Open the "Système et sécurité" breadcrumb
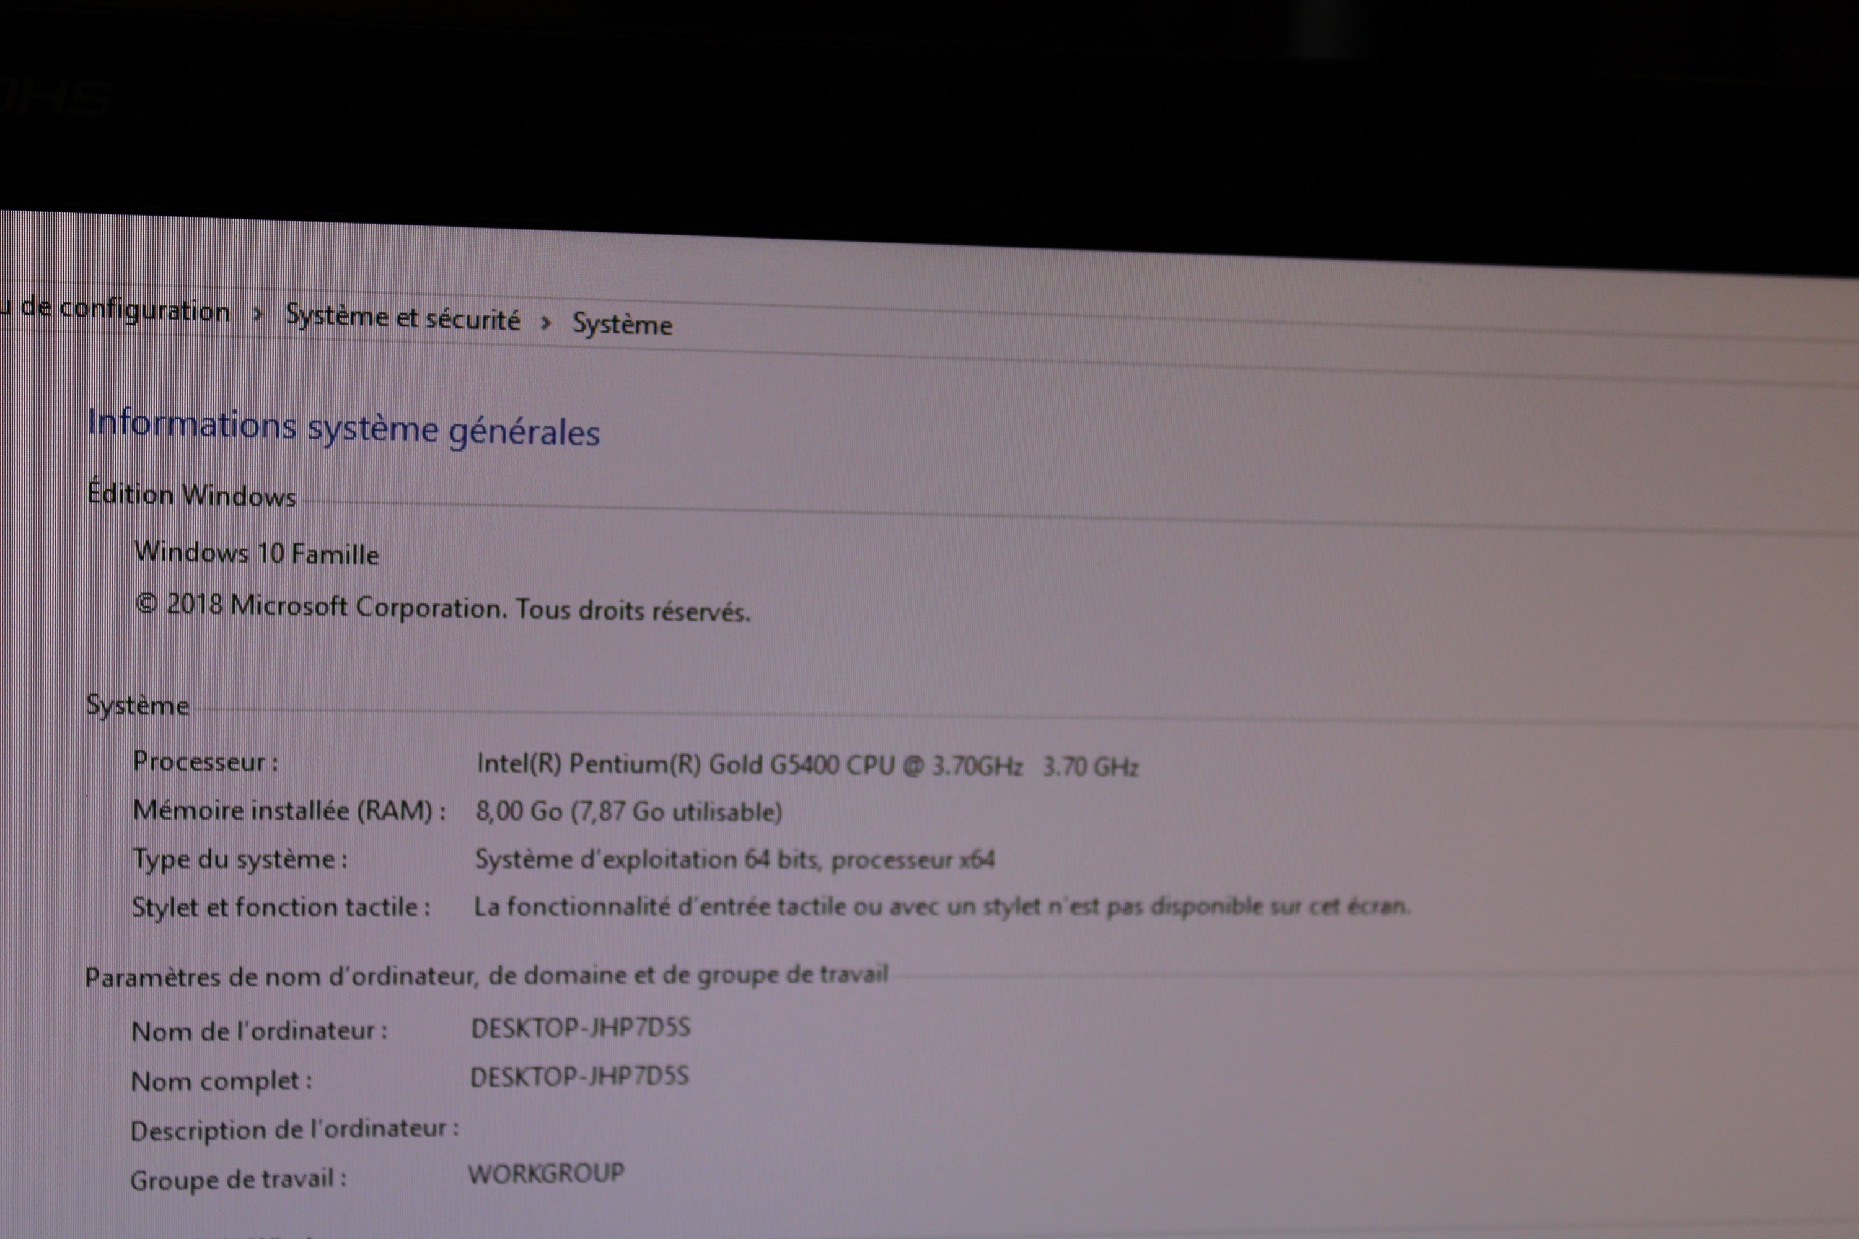Viewport: 1859px width, 1239px height. pos(402,318)
